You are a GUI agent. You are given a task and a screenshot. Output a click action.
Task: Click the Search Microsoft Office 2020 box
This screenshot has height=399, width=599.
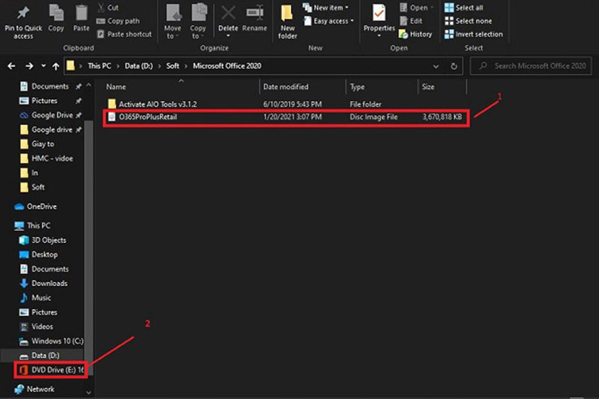point(530,66)
